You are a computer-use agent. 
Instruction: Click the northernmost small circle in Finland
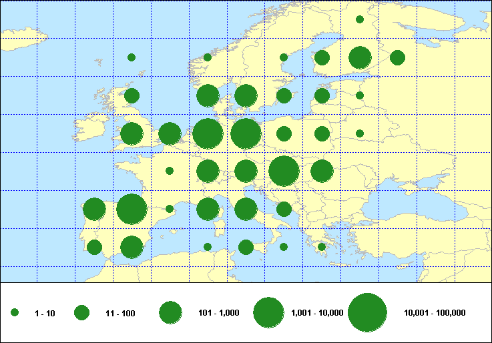coord(360,19)
